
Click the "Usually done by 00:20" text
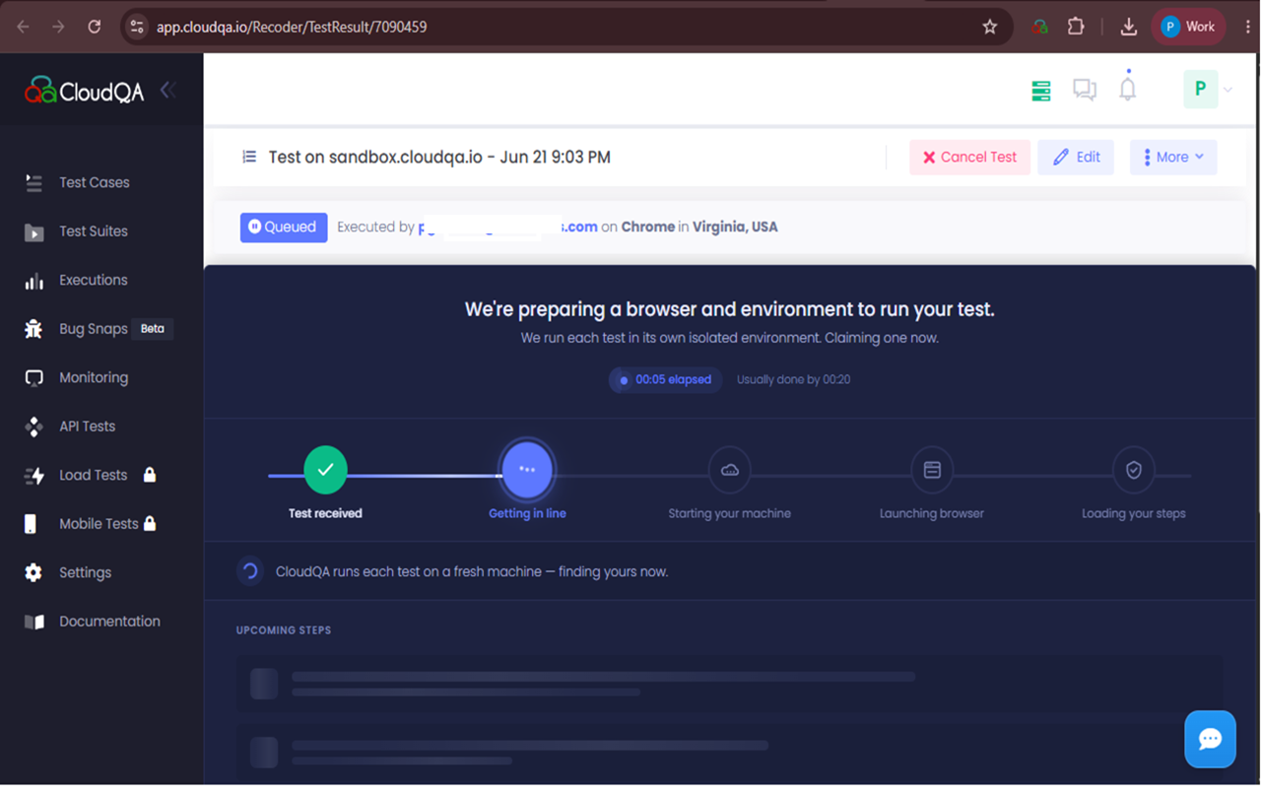(x=794, y=380)
